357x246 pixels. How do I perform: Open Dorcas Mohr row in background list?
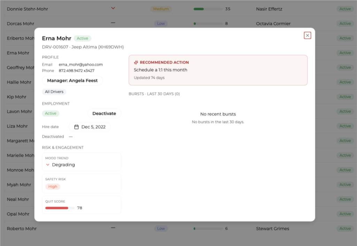pyautogui.click(x=178, y=23)
